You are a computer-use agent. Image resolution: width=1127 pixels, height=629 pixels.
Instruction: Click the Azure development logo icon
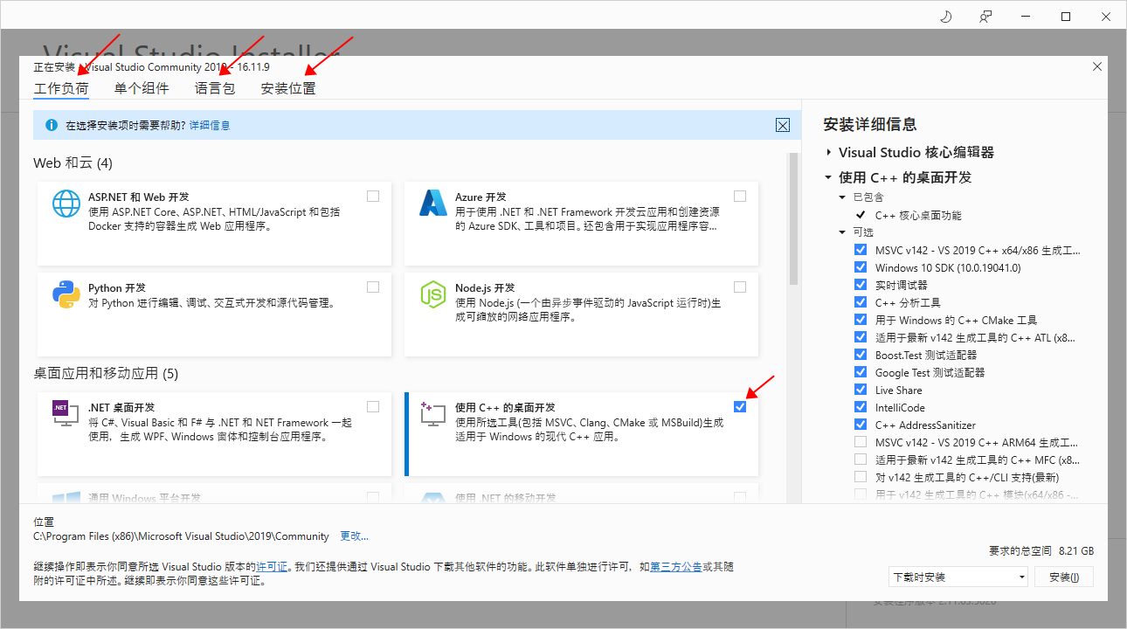(x=433, y=204)
